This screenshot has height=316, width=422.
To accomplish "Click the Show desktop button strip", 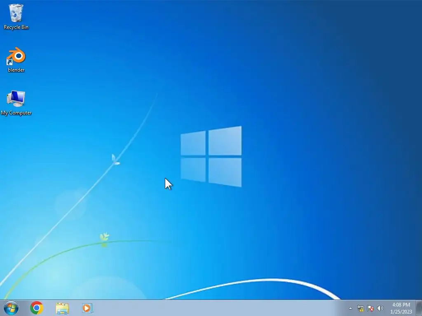I will point(419,308).
